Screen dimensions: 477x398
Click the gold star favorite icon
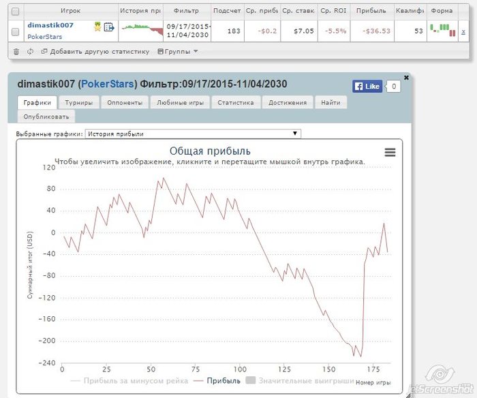[x=97, y=27]
